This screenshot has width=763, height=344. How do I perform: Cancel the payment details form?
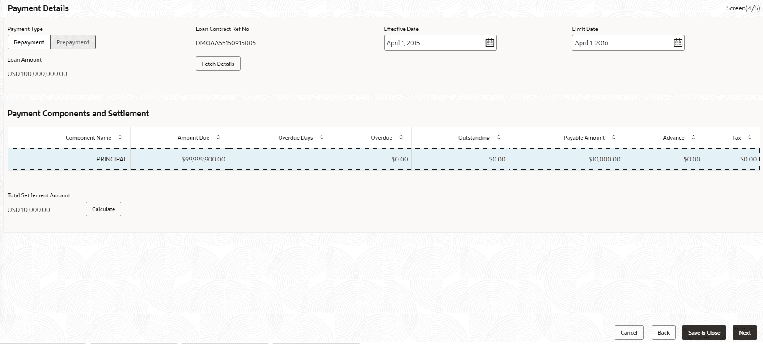point(629,332)
